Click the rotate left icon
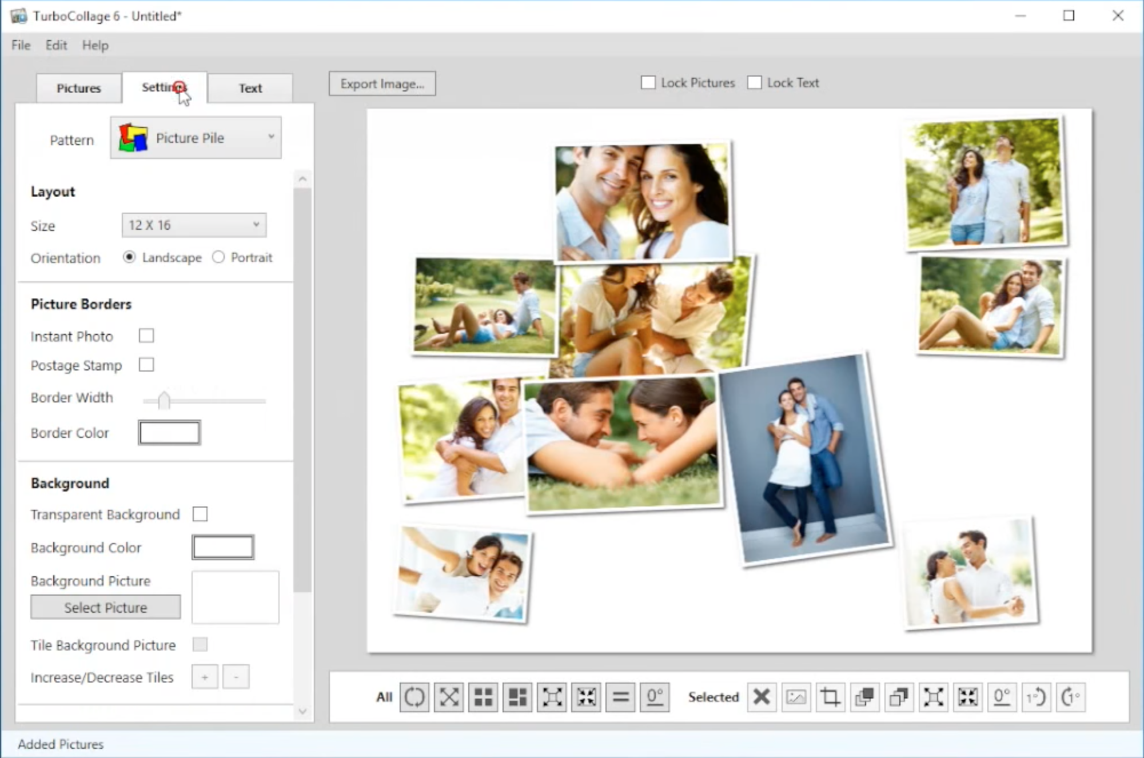 point(1036,696)
